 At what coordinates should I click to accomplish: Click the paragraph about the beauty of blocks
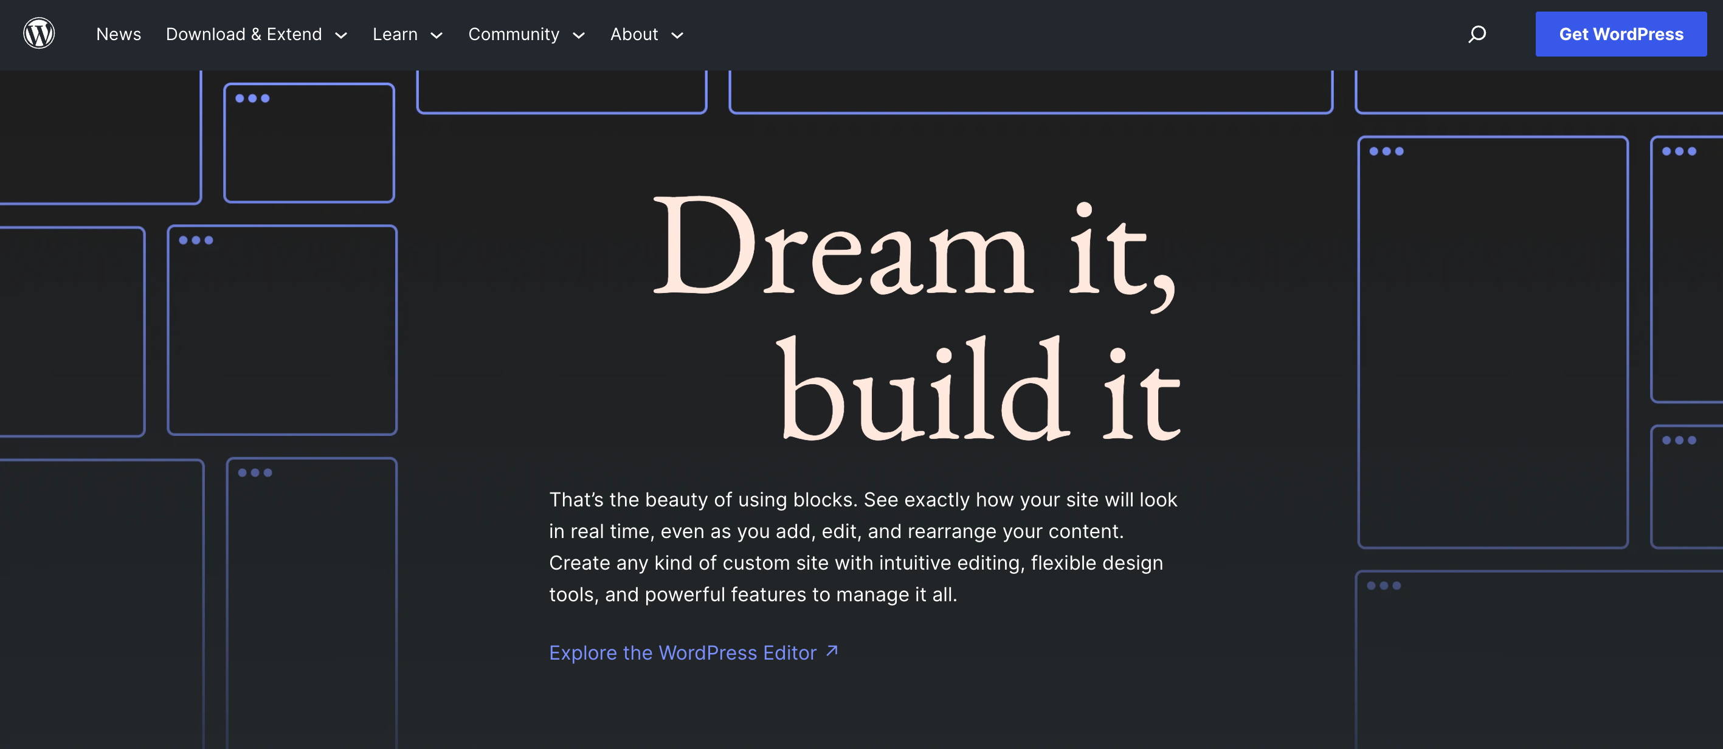[863, 547]
